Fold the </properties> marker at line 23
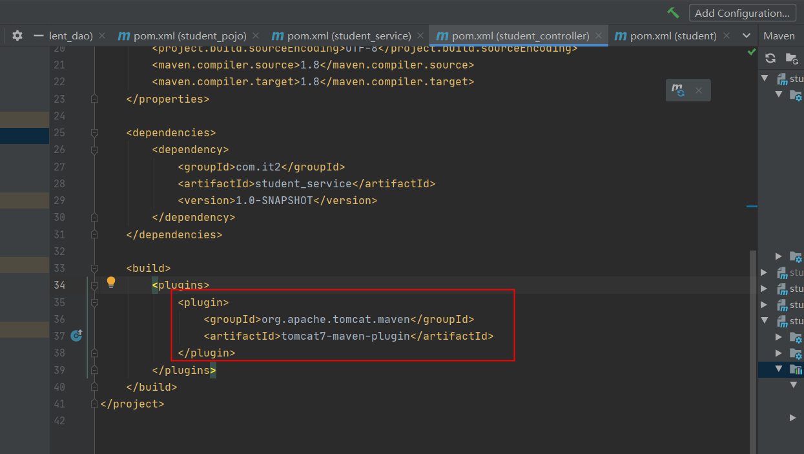The width and height of the screenshot is (804, 454). (x=95, y=99)
